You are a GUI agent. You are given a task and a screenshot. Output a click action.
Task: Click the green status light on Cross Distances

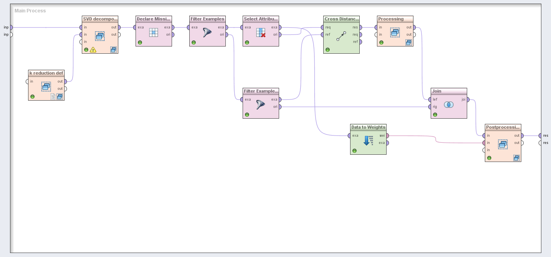coord(328,50)
